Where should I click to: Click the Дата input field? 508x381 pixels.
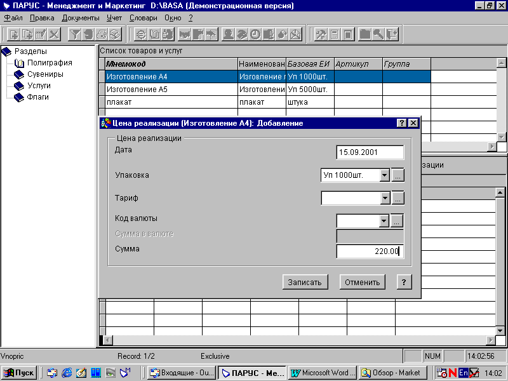(x=370, y=152)
